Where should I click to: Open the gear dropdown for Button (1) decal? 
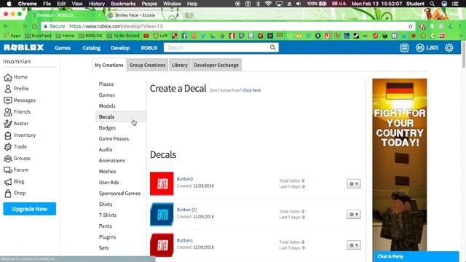click(x=354, y=214)
